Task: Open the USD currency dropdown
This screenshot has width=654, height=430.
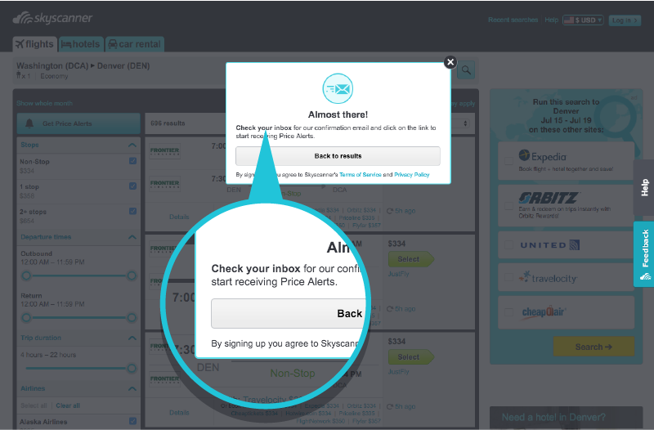Action: tap(583, 20)
